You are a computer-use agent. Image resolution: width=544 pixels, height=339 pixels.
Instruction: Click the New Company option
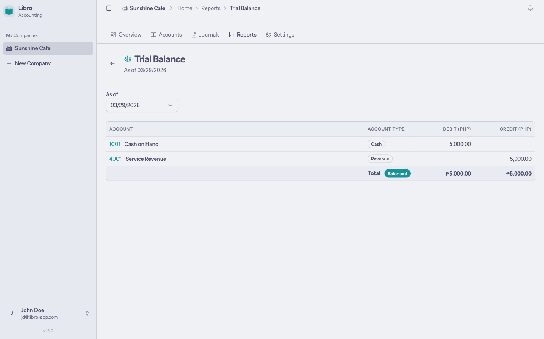click(x=32, y=63)
